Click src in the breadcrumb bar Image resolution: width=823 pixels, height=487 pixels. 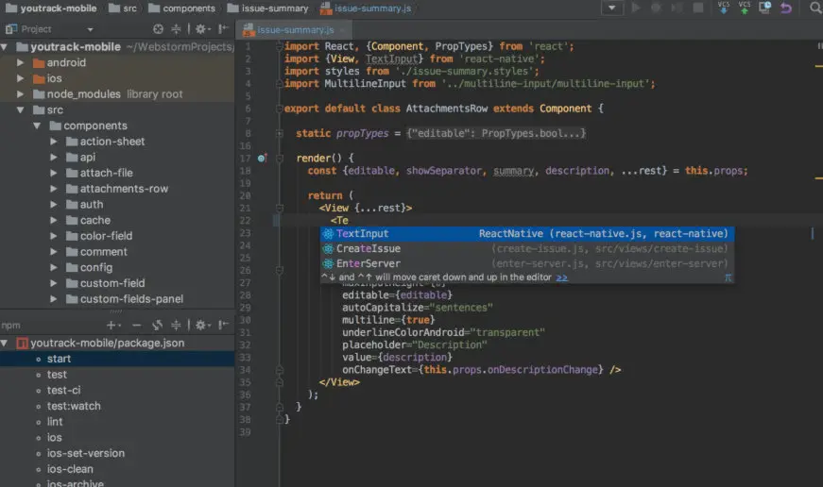(x=123, y=8)
